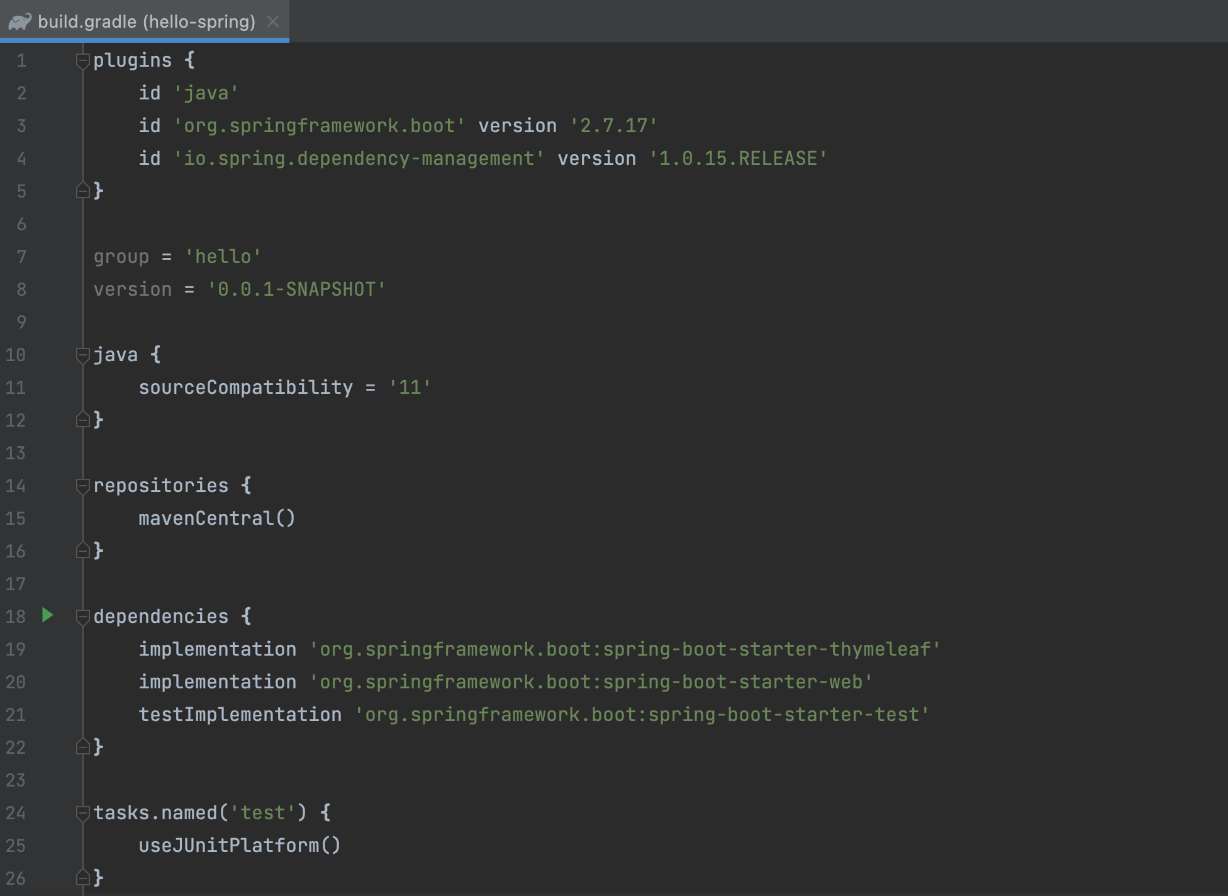The image size is (1228, 896).
Task: Click the useJUnitPlatform() call
Action: pyautogui.click(x=239, y=846)
